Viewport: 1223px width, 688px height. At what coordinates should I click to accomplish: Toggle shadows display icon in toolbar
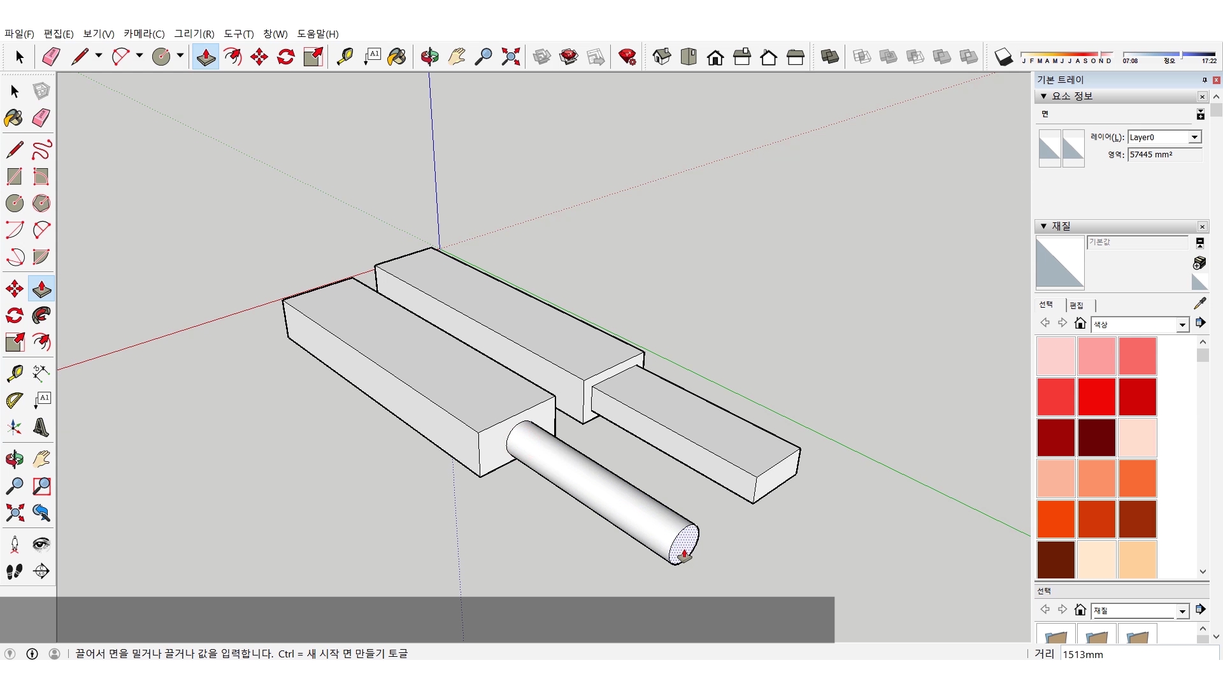click(x=1003, y=57)
